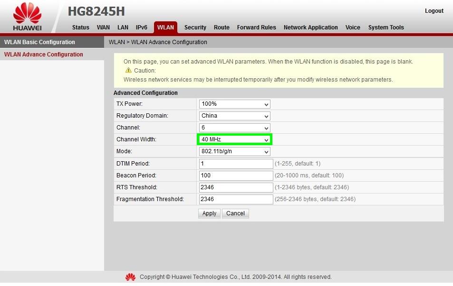Select the Network Application tab
The height and width of the screenshot is (286, 453).
[x=310, y=28]
